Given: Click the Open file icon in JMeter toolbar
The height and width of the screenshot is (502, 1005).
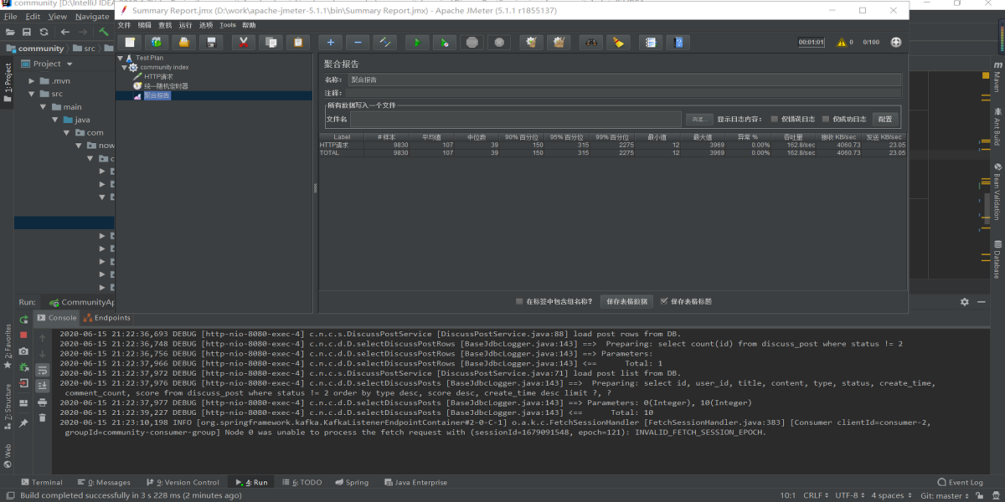Looking at the screenshot, I should click(x=184, y=42).
